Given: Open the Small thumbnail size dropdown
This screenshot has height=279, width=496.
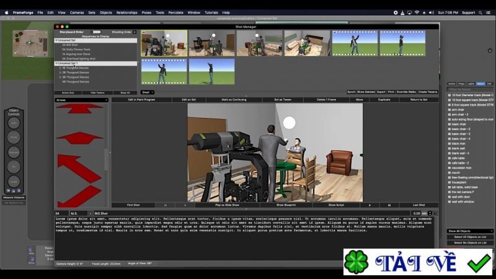Looking at the screenshot, I should (x=148, y=92).
